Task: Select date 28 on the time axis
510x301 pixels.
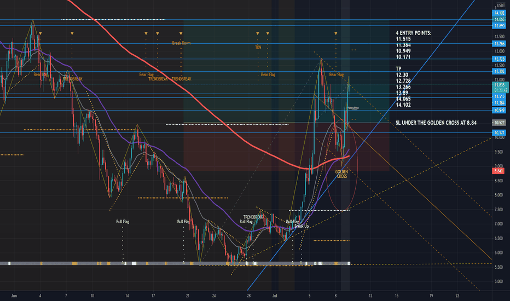Action: coord(248,296)
